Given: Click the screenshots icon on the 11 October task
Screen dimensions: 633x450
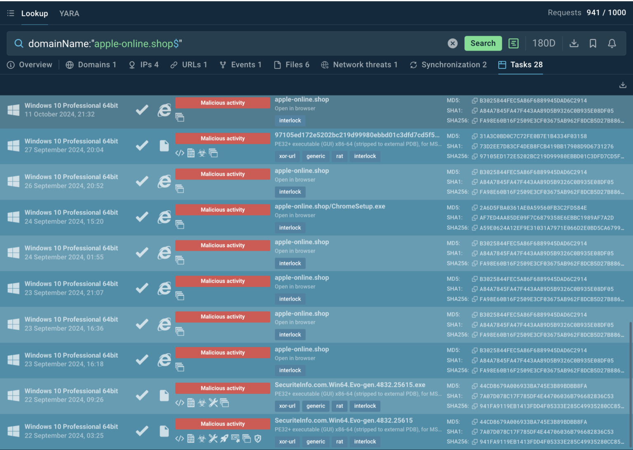Looking at the screenshot, I should [x=180, y=117].
